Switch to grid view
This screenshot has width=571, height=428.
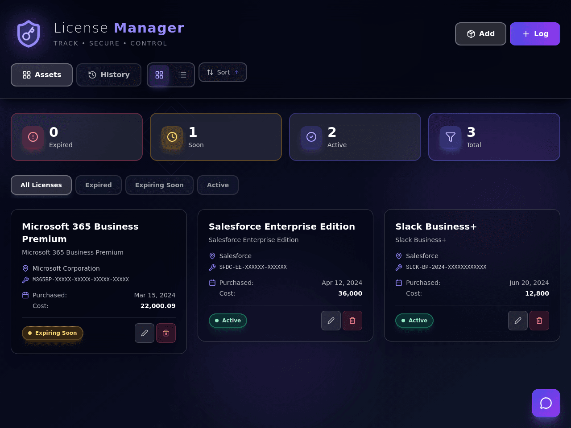pos(159,75)
